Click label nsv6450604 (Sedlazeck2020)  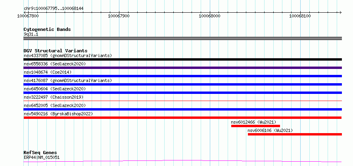[55, 89]
